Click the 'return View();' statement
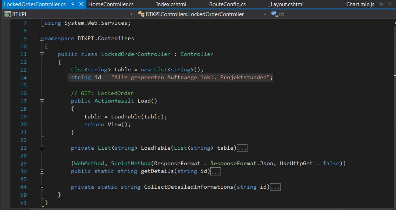 107,124
